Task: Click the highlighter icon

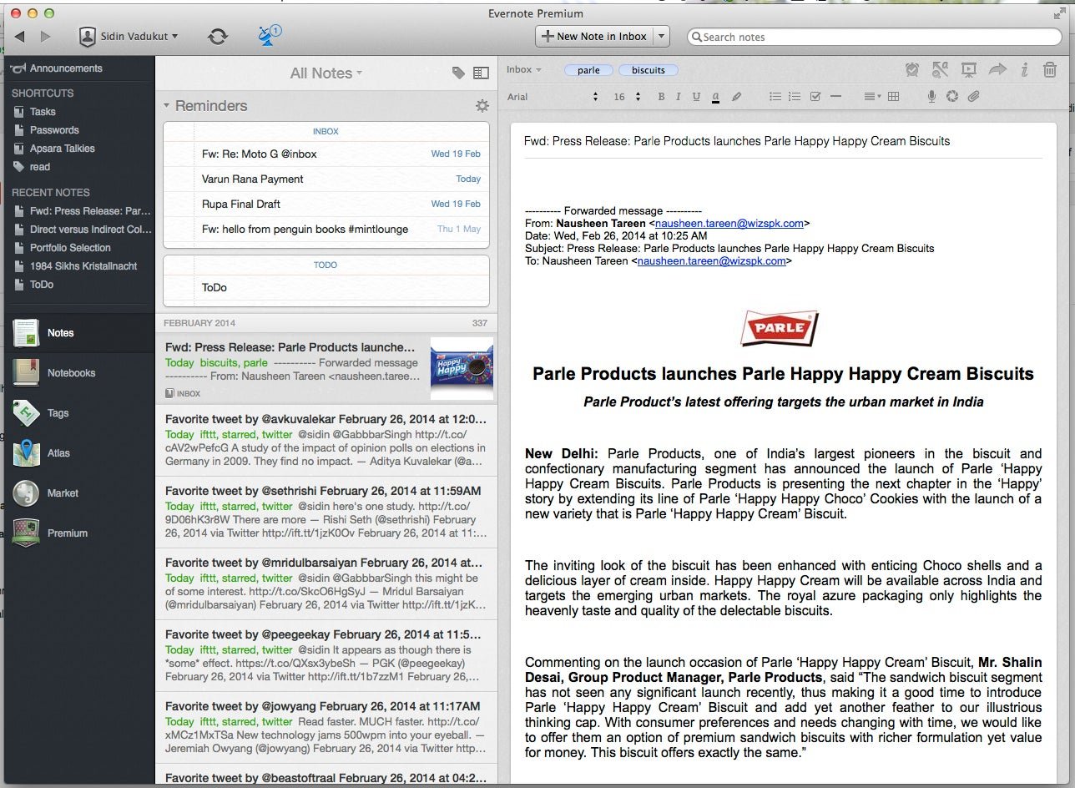Action: [x=736, y=97]
